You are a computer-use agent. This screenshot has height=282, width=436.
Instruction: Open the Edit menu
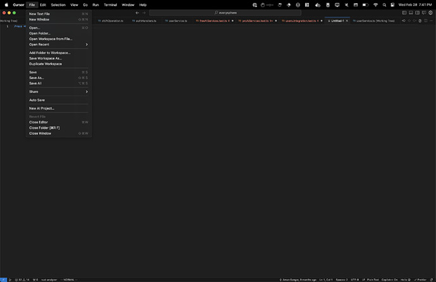point(43,5)
